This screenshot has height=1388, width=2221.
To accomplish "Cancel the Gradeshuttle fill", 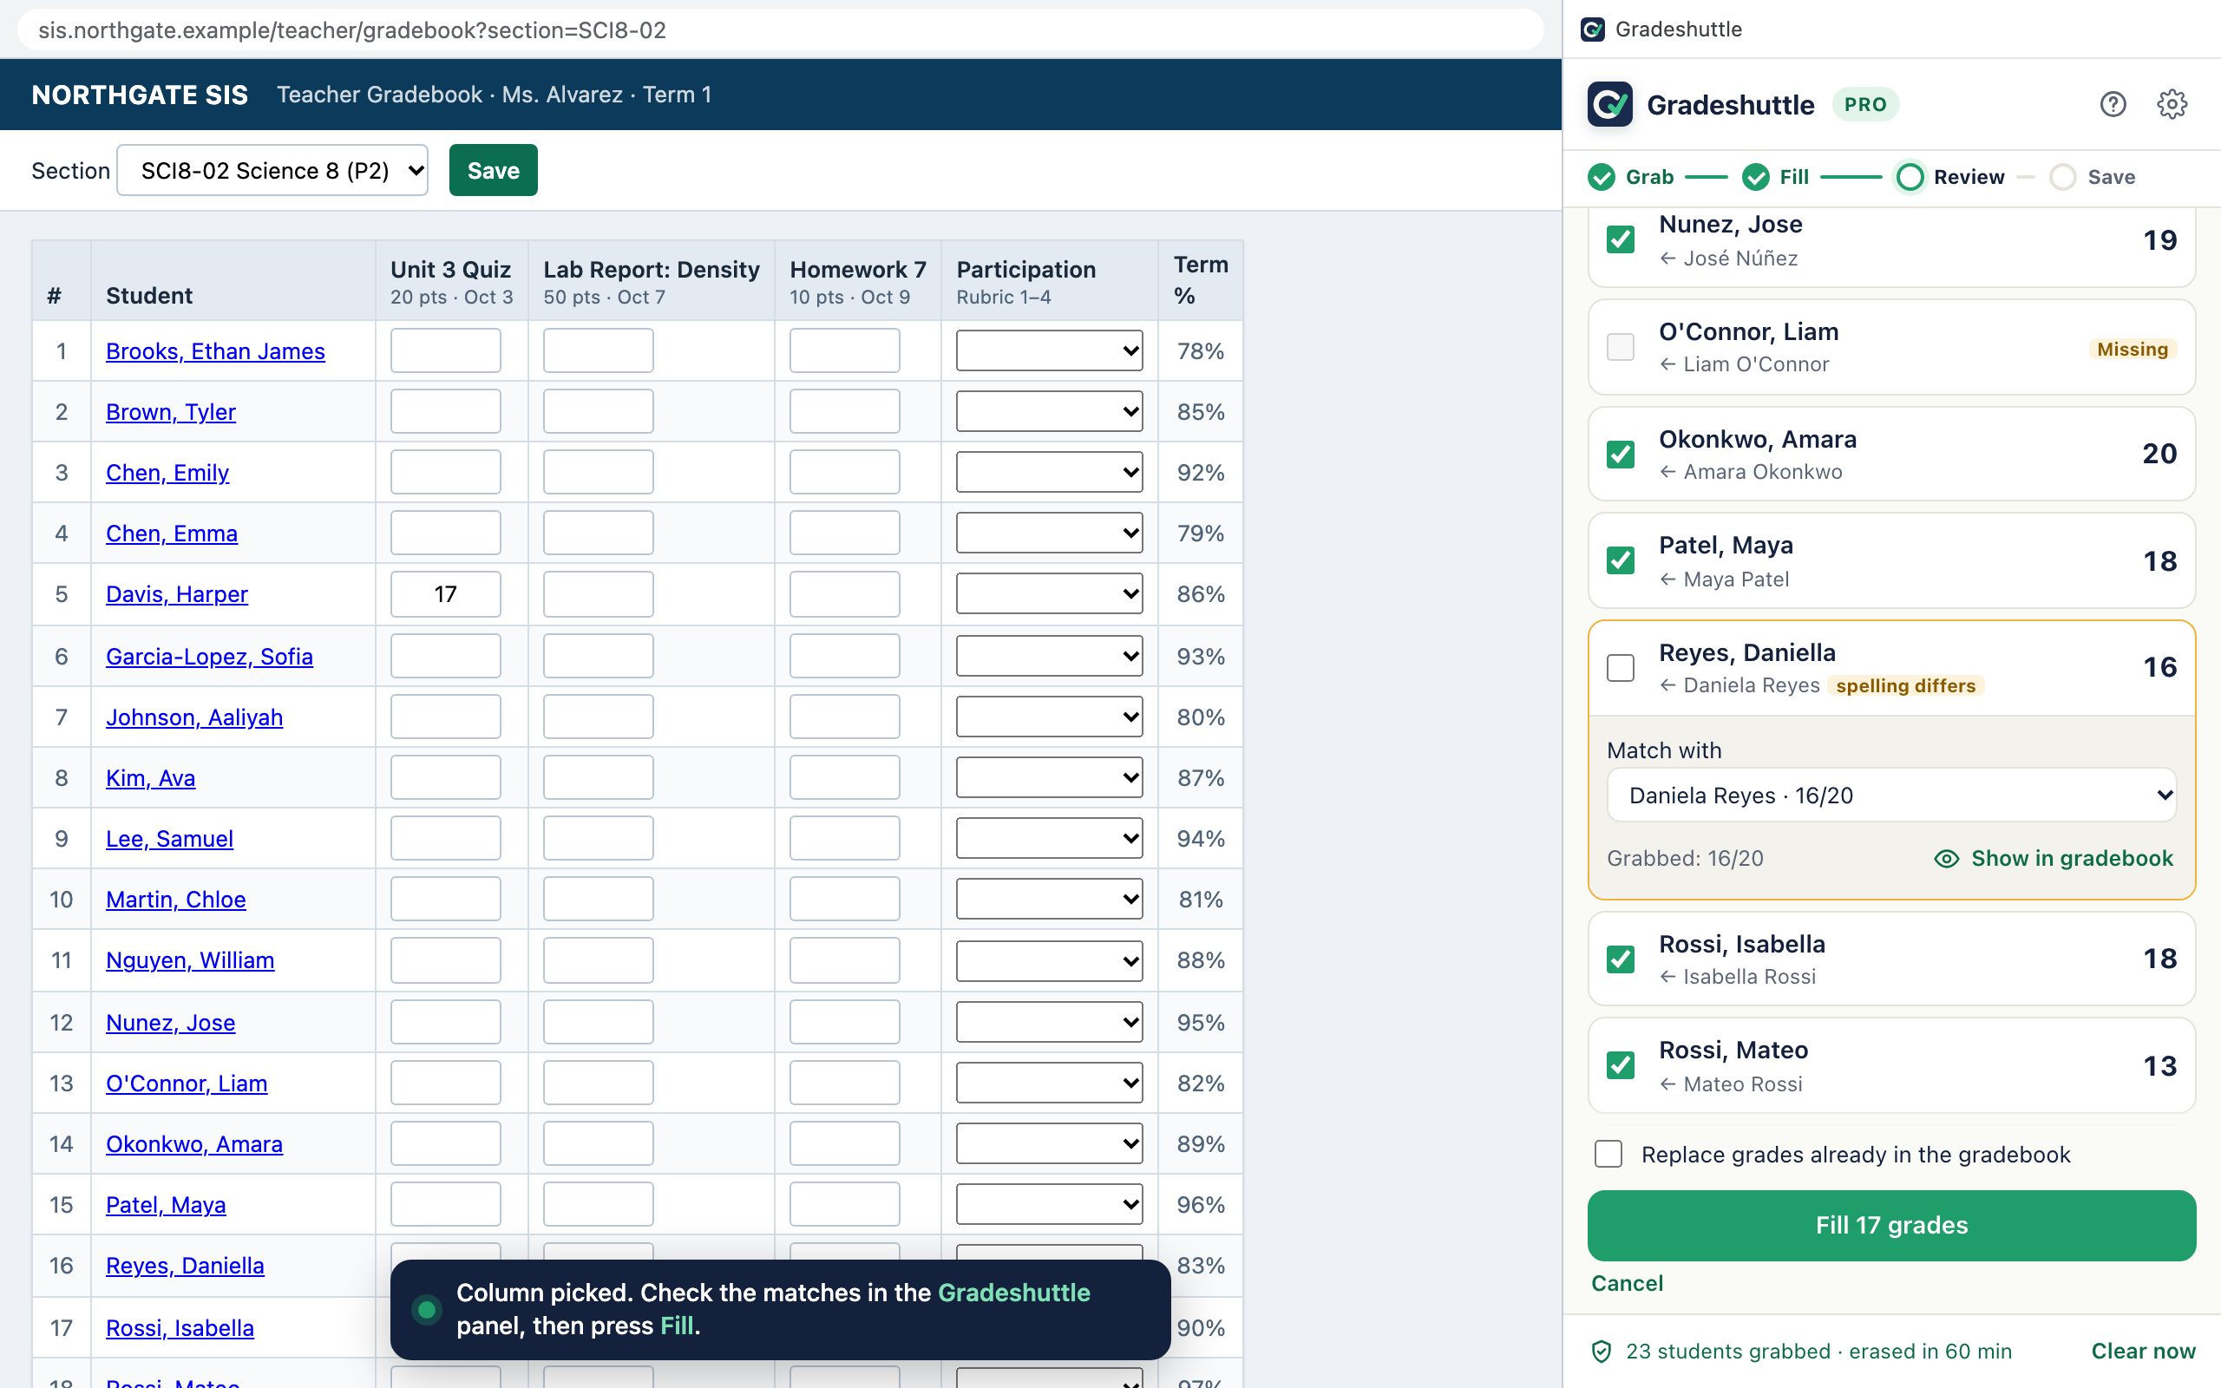I will coord(1627,1283).
